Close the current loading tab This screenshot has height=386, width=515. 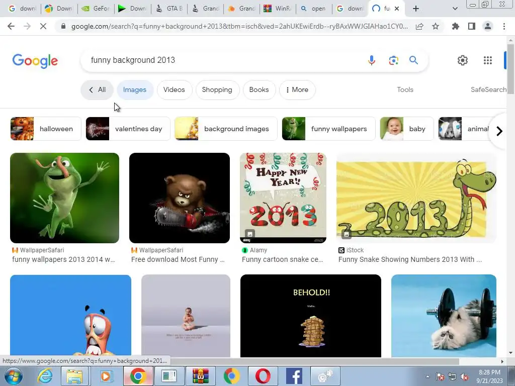tap(397, 9)
